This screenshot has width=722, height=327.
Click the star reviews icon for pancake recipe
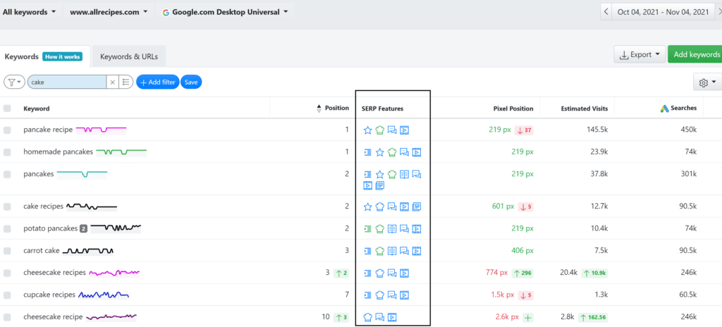tap(367, 130)
